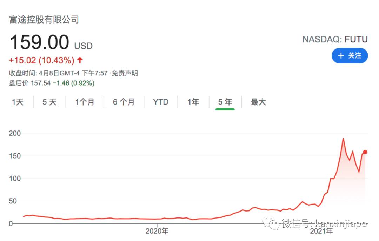Click the green underline indicator under 5年

(x=224, y=109)
